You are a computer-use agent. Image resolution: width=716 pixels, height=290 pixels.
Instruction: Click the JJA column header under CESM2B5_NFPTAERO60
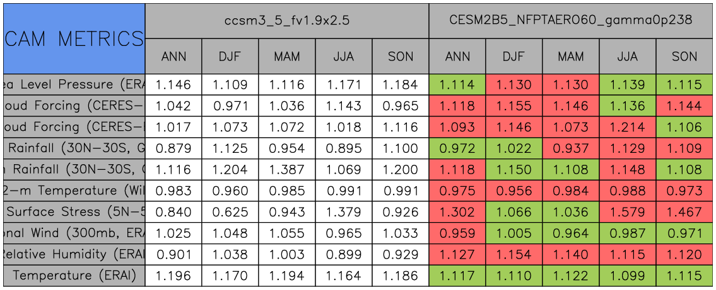coord(627,57)
